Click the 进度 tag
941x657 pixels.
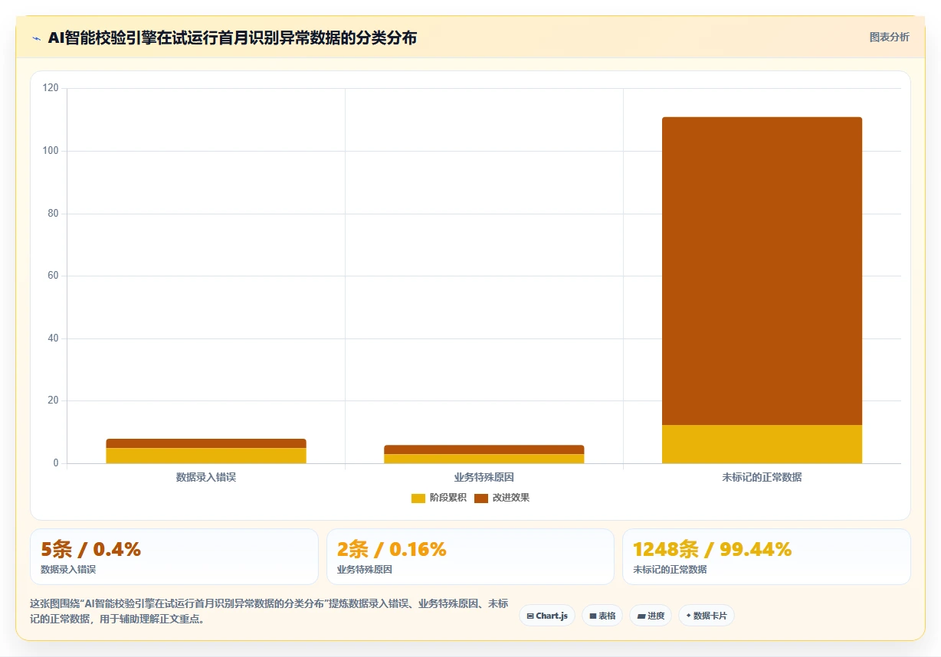(x=651, y=616)
